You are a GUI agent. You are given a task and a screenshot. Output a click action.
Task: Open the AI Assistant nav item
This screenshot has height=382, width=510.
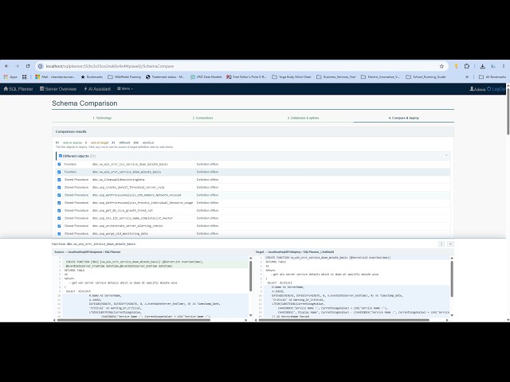pos(97,88)
